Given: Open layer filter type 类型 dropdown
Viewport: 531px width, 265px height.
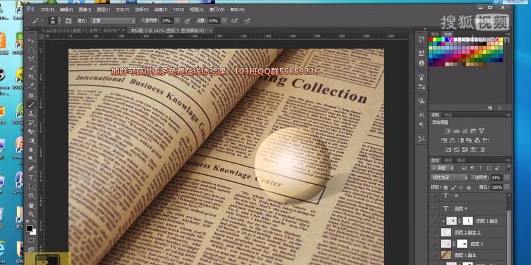Looking at the screenshot, I should 443,168.
